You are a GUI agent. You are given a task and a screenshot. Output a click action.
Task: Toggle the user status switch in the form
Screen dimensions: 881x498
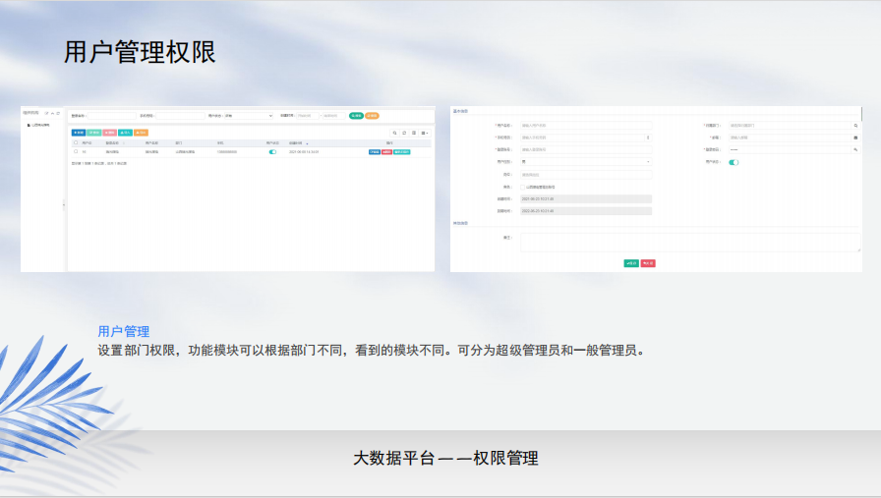pyautogui.click(x=734, y=162)
